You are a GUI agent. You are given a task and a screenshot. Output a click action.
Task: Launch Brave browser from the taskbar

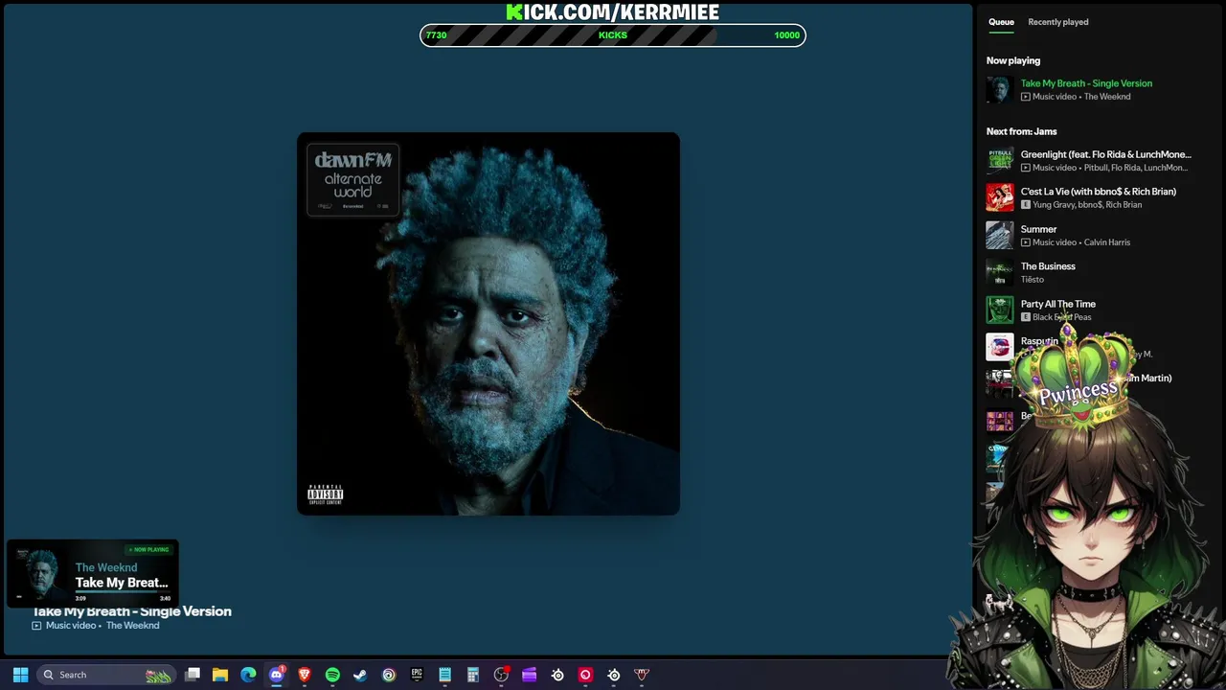[x=305, y=675]
